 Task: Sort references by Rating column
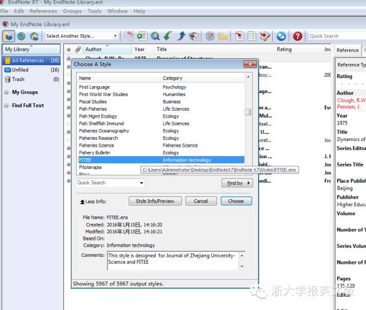coord(297,49)
